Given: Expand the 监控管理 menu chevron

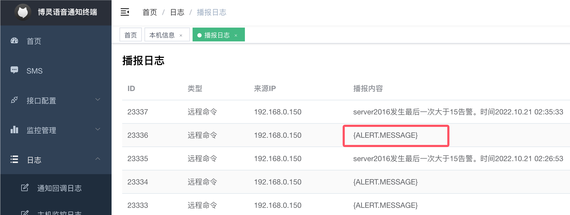Looking at the screenshot, I should [x=98, y=129].
